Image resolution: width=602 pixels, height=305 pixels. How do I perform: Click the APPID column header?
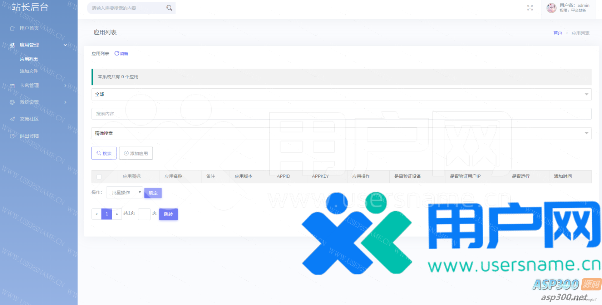click(283, 176)
